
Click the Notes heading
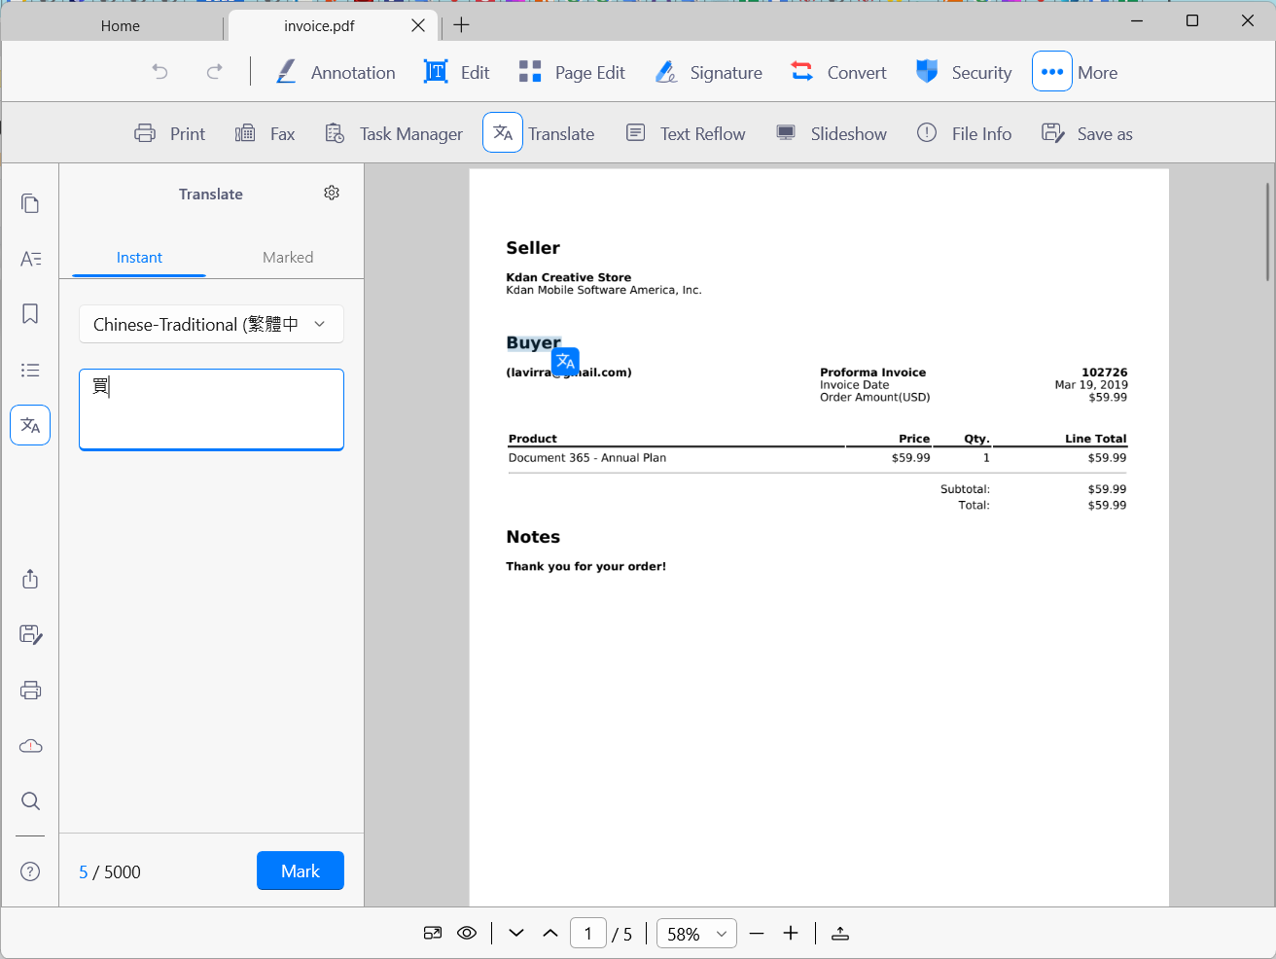[x=533, y=537]
